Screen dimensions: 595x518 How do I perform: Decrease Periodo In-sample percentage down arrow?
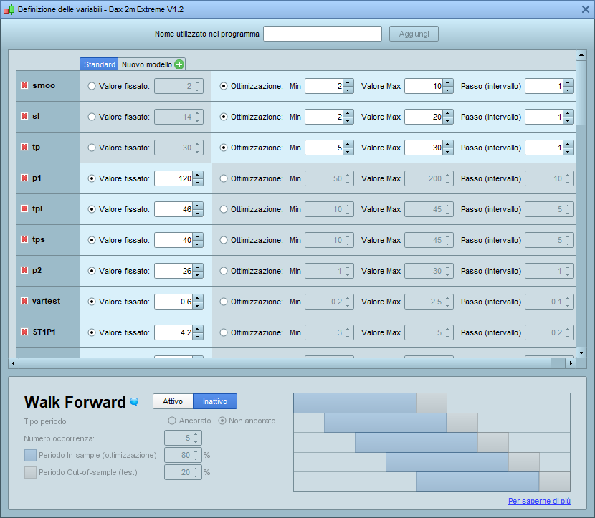196,459
